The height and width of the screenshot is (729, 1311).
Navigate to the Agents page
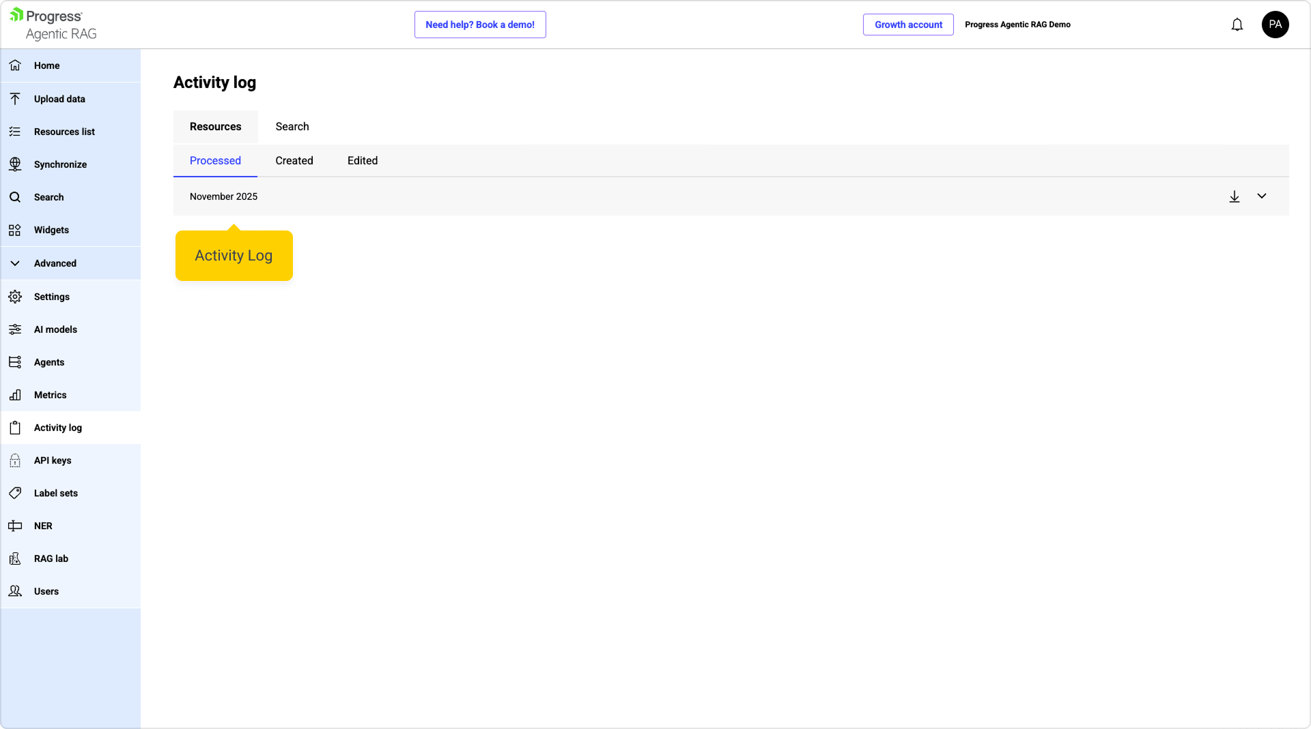tap(49, 362)
